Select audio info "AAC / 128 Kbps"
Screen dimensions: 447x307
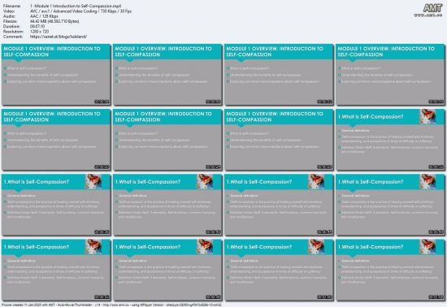44,16
